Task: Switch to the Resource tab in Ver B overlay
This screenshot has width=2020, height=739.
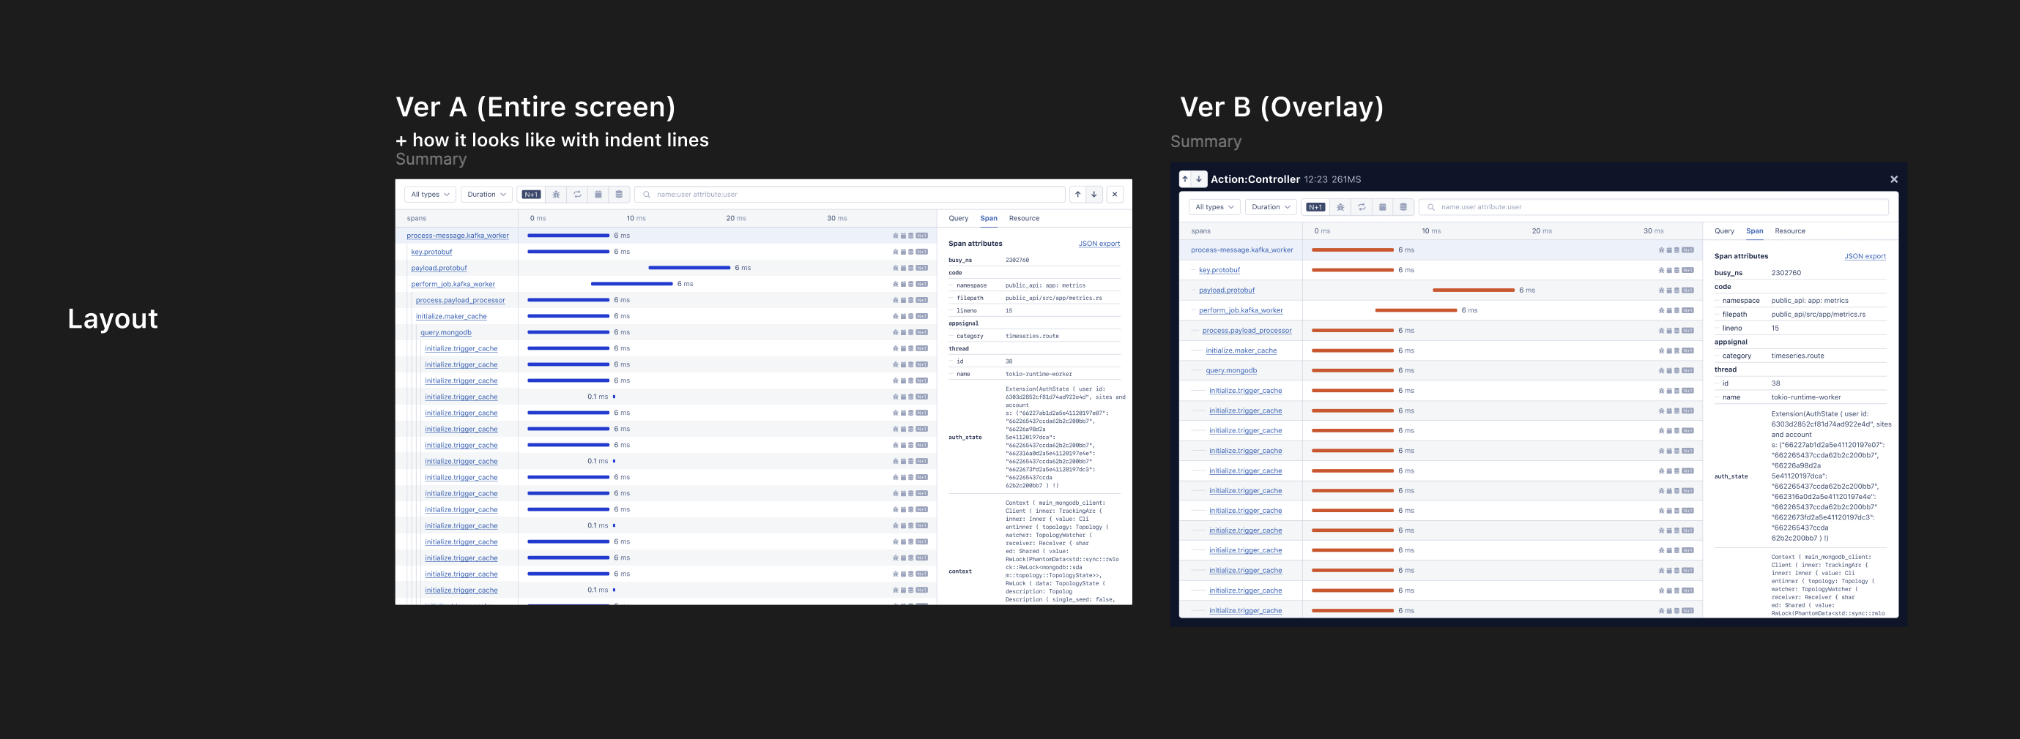Action: click(x=1789, y=231)
